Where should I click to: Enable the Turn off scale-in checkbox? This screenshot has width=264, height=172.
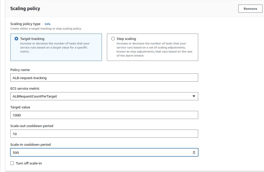pos(12,163)
